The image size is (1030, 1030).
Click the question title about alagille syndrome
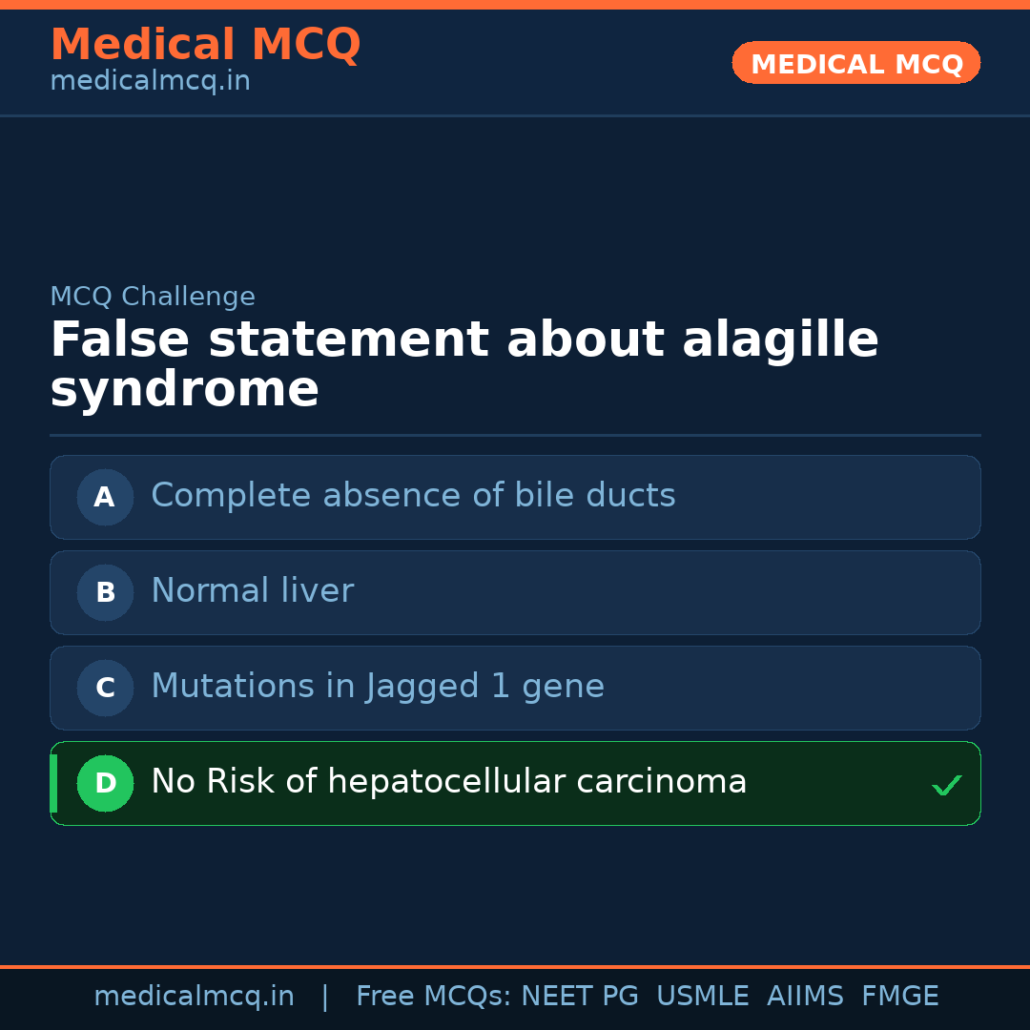pyautogui.click(x=464, y=362)
